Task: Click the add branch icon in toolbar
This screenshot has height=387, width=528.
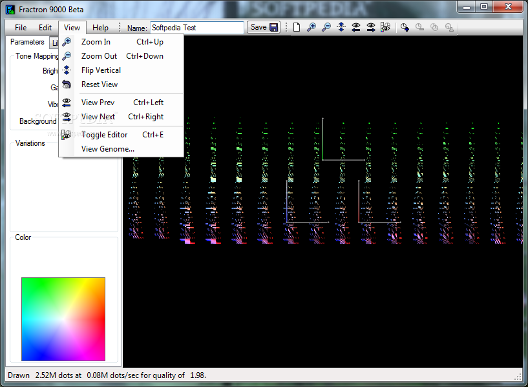Action: pos(405,27)
